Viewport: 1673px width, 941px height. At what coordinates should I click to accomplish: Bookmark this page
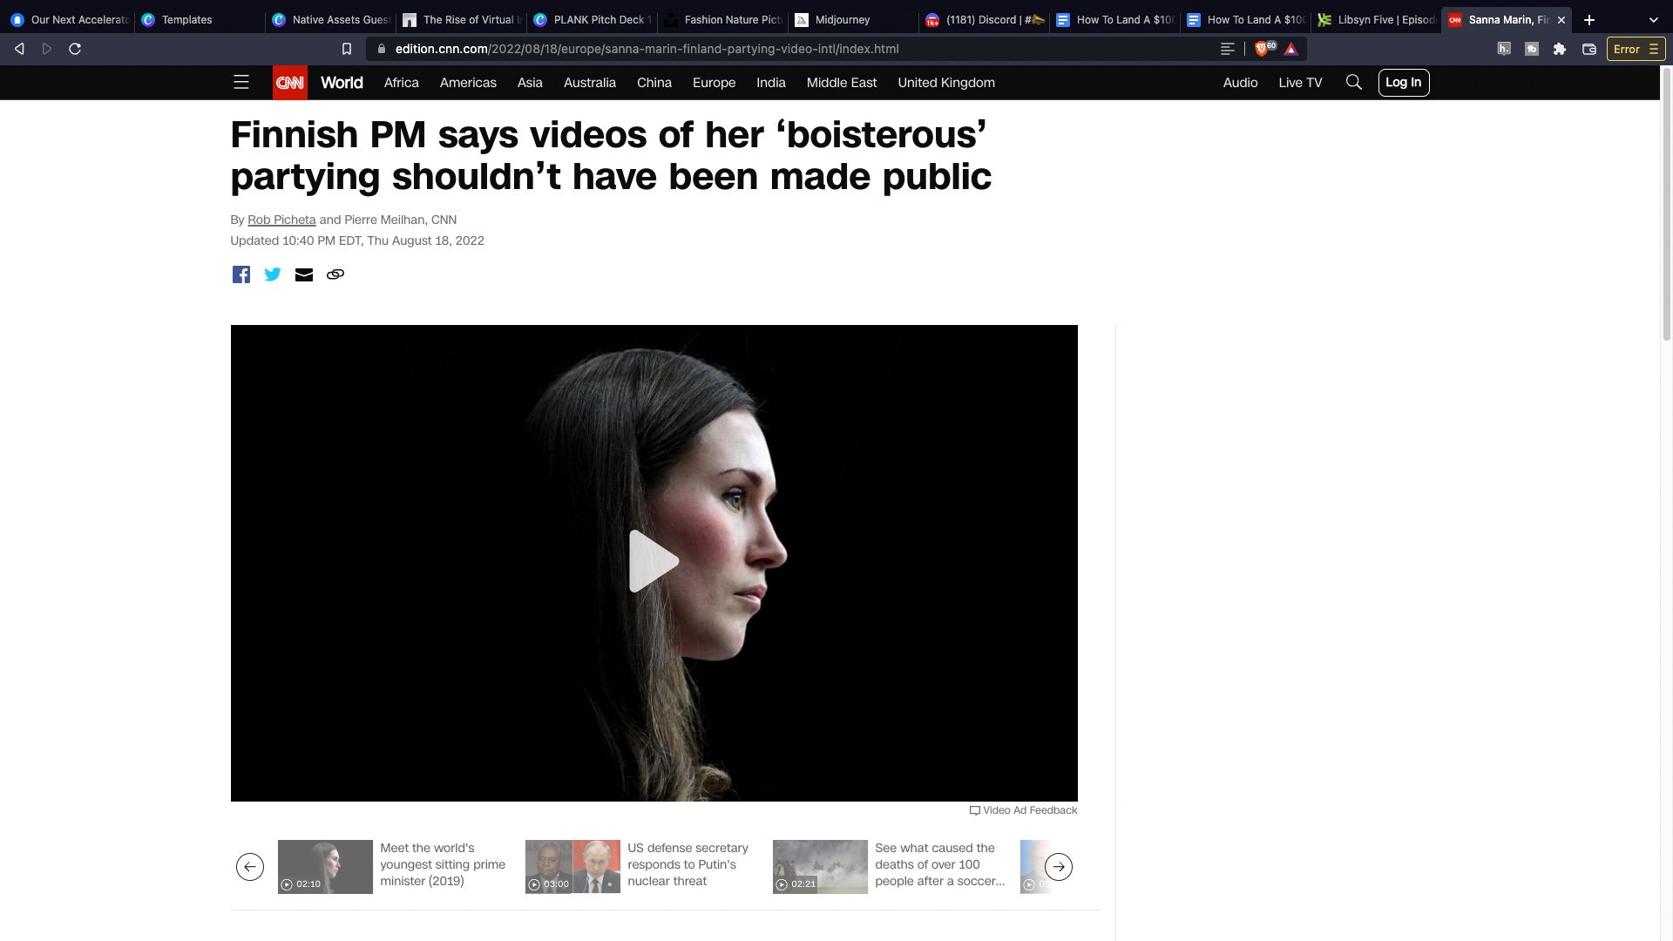tap(347, 49)
